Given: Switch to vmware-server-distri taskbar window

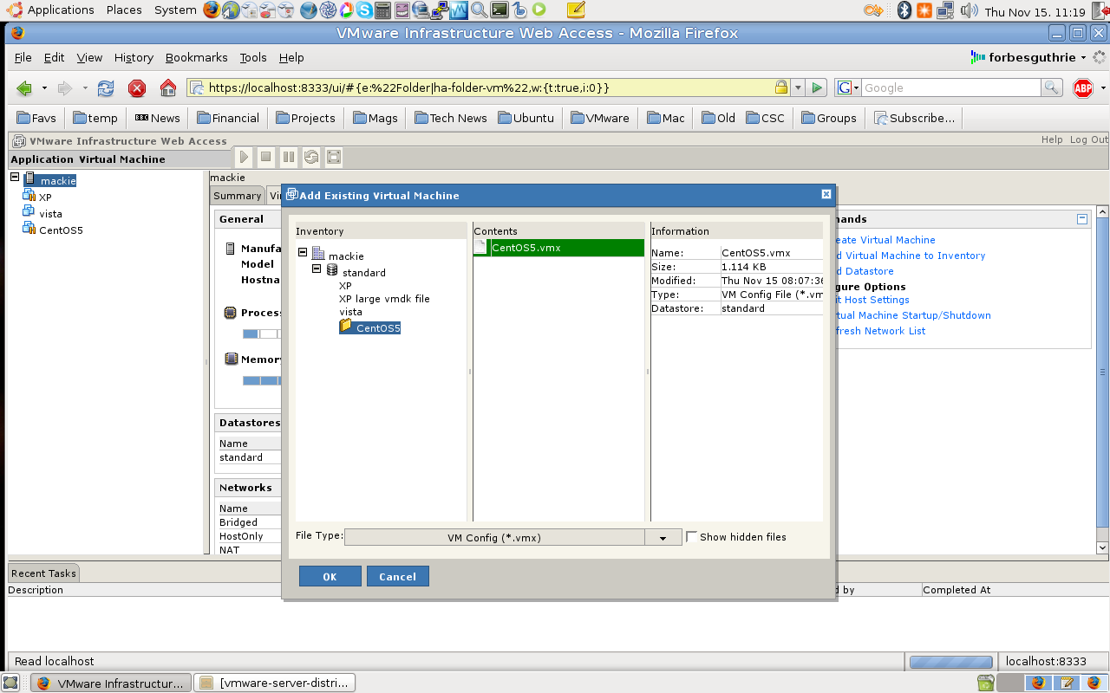Looking at the screenshot, I should click(275, 683).
